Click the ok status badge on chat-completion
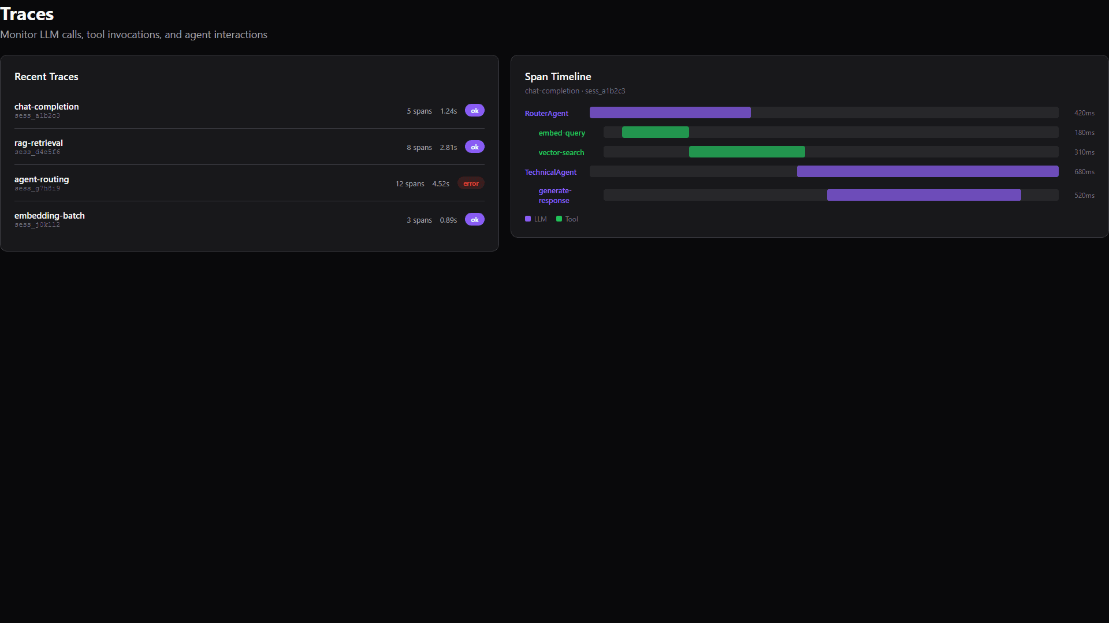1109x623 pixels. 474,110
